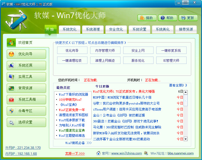Image resolution: width=202 pixels, height=160 pixels.
Task: Click the 外网IP 221.234.38.170 link
Action: click(23, 148)
